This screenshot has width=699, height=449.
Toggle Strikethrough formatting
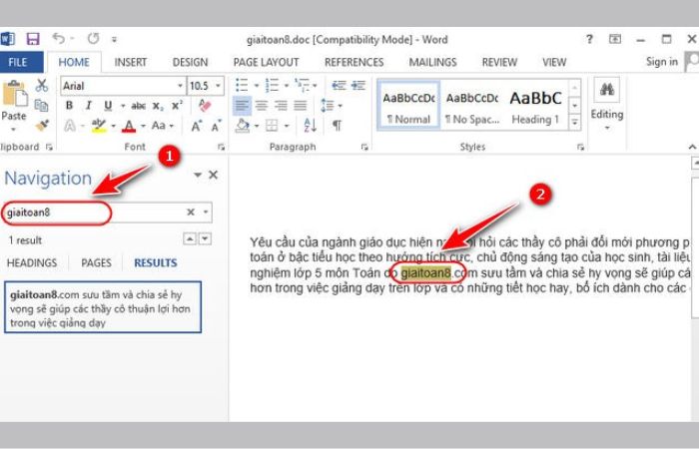[138, 106]
